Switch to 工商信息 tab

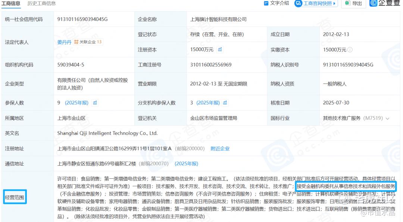click(11, 3)
